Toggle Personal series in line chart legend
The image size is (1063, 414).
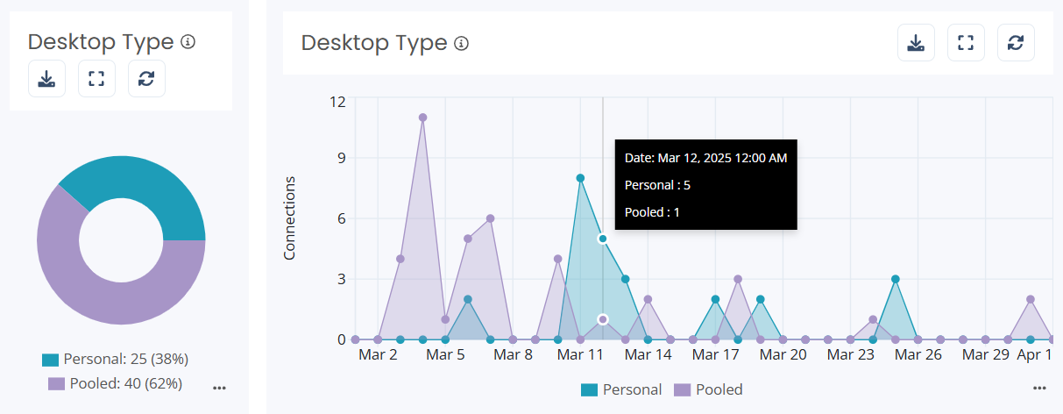pyautogui.click(x=621, y=389)
